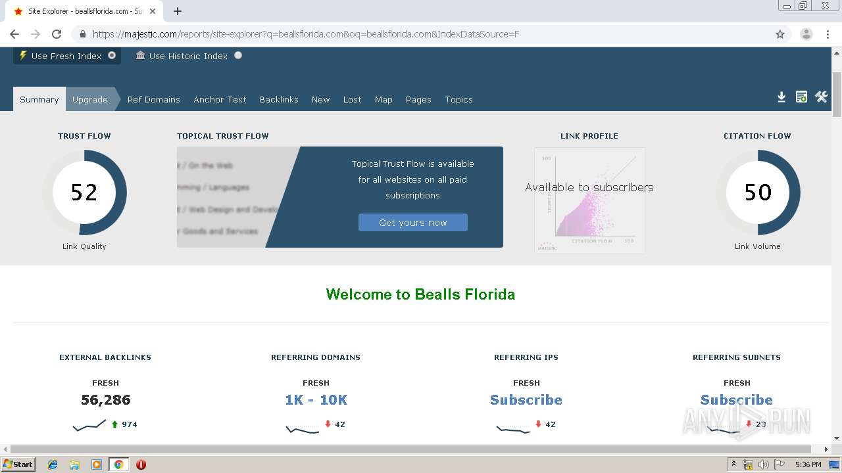This screenshot has height=473, width=842.
Task: Click the Welcome to Bealls Florida heading
Action: (420, 294)
